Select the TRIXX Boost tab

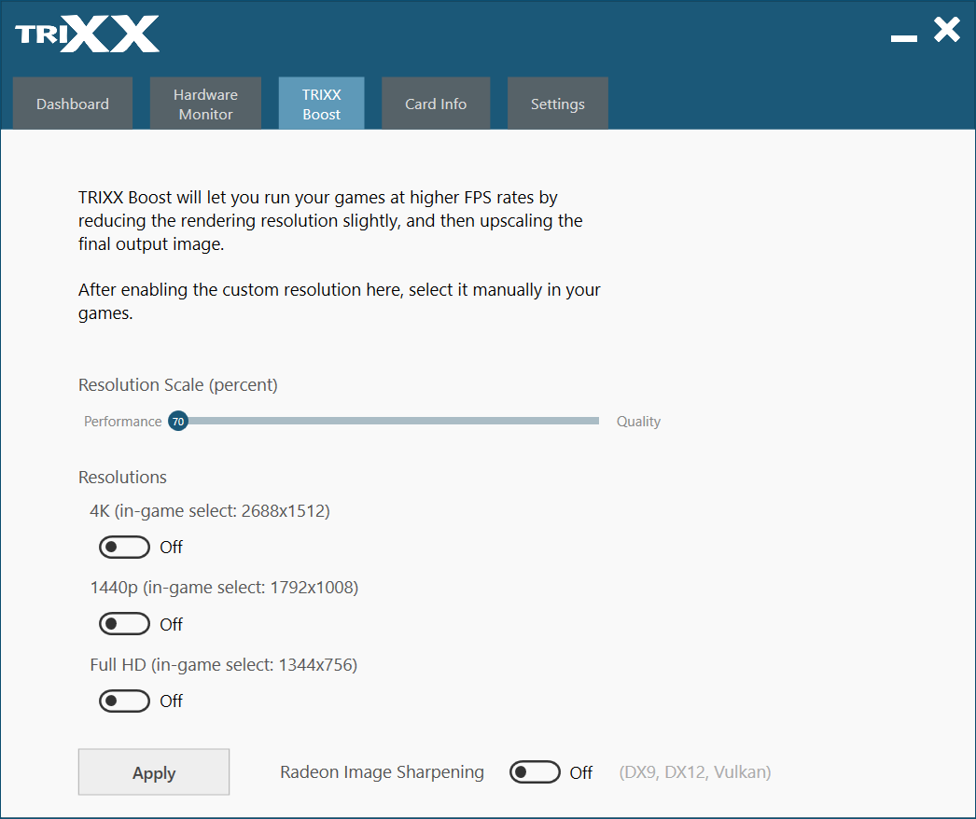point(321,104)
